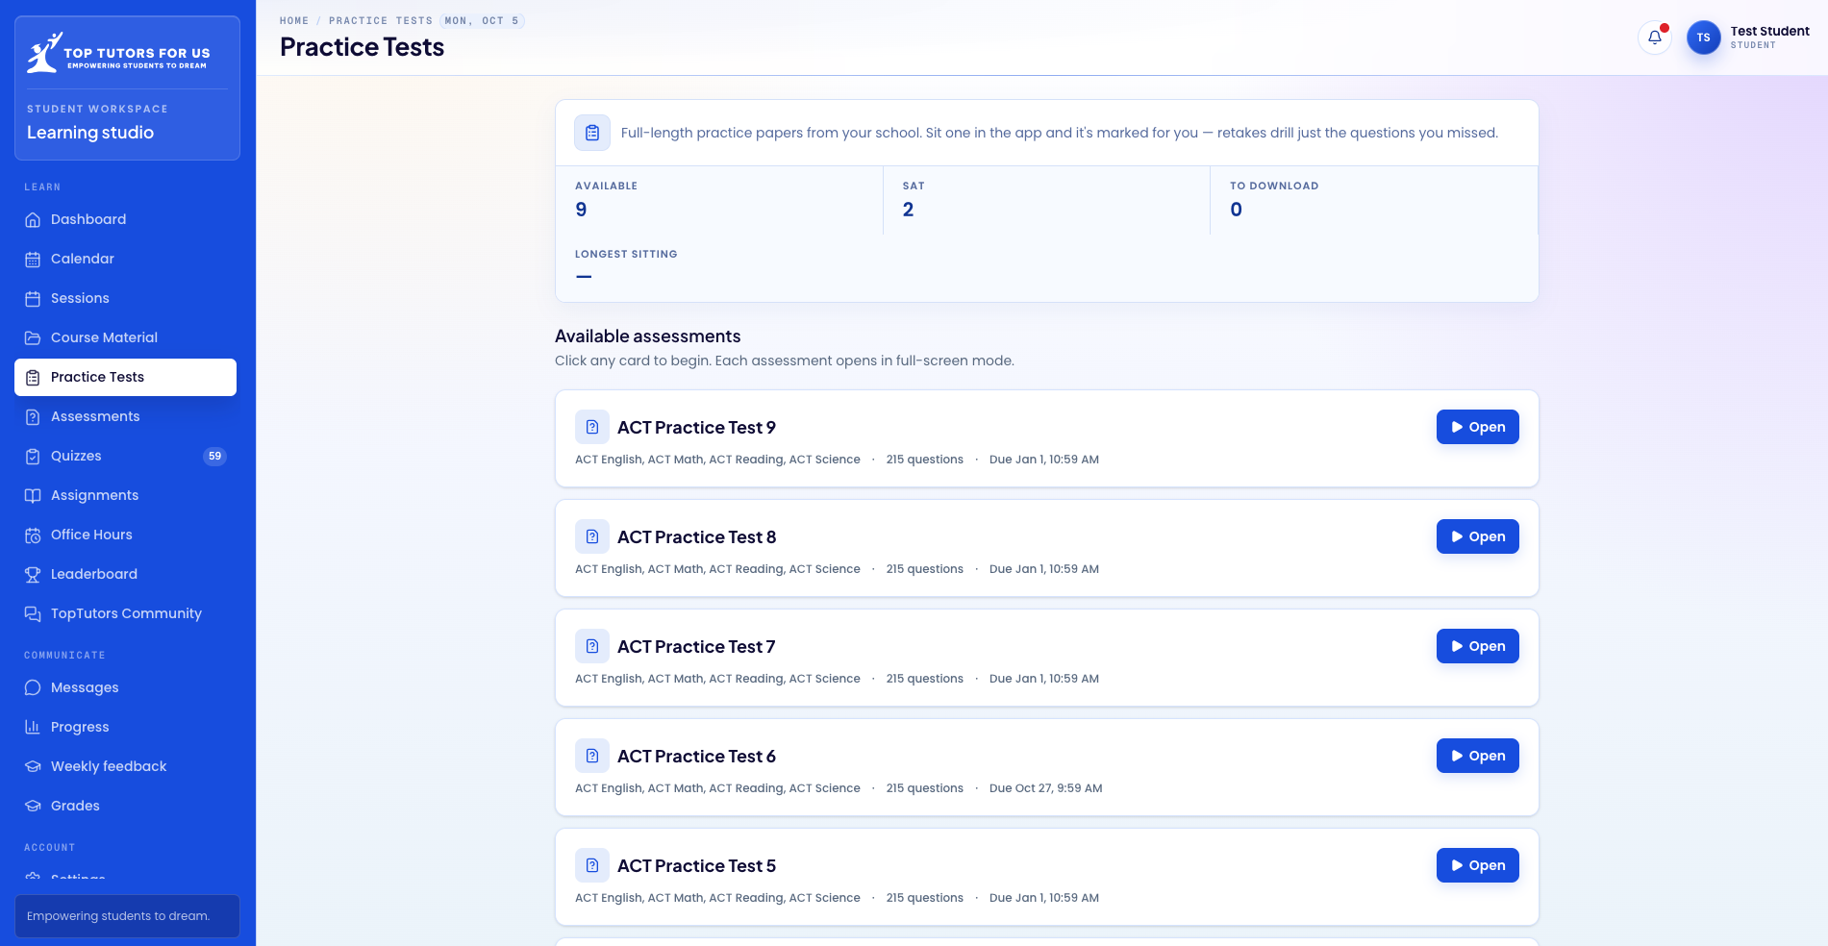Go to Dashboard in the sidebar

(125, 220)
